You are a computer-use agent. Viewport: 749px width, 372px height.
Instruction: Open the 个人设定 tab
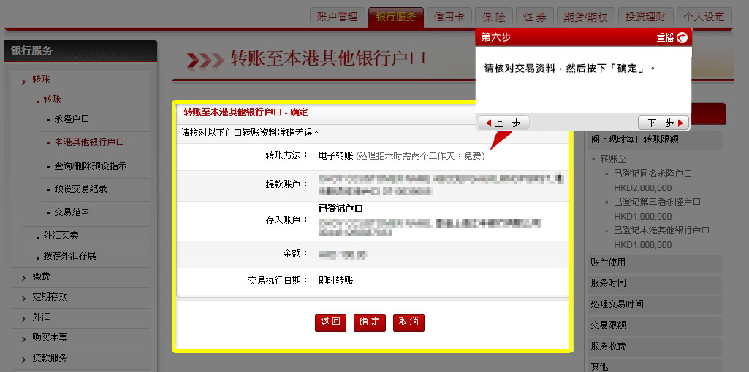point(704,17)
